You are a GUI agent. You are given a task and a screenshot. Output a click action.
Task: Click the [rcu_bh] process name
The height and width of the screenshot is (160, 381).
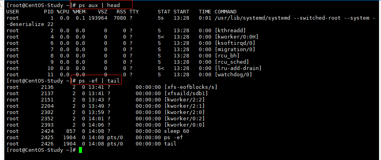pyautogui.click(x=227, y=56)
